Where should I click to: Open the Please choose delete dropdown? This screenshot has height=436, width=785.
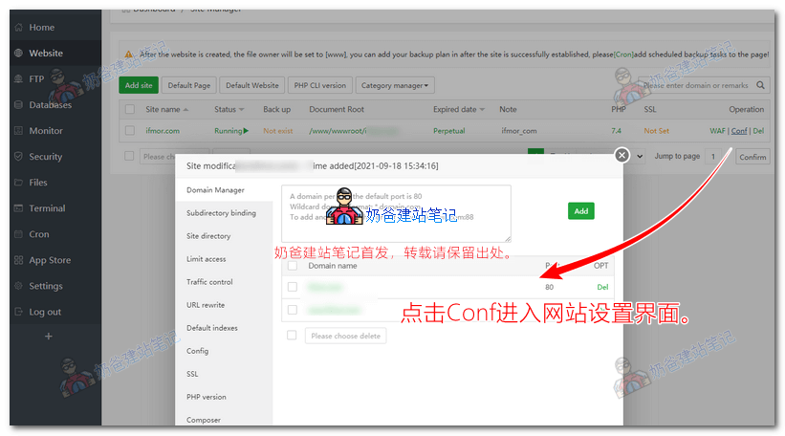(345, 336)
